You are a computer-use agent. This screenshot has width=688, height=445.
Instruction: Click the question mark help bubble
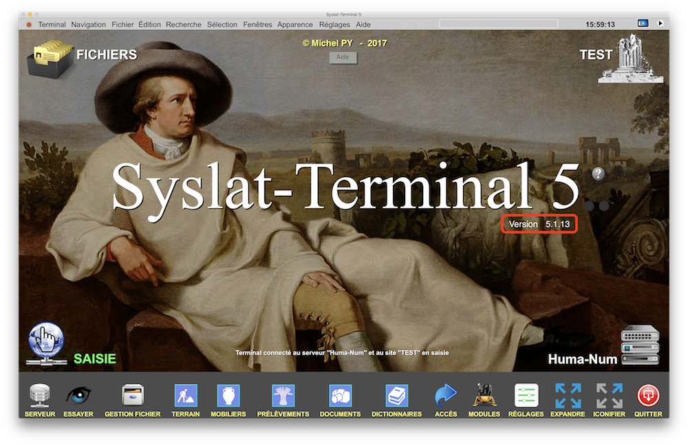pyautogui.click(x=598, y=174)
